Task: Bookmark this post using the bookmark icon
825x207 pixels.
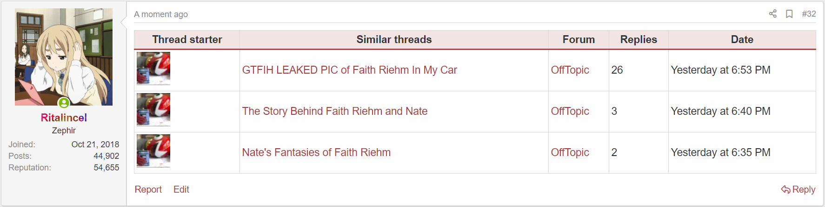Action: [789, 14]
